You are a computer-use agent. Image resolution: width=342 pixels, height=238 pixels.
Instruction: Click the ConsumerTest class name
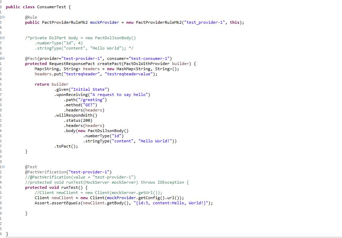pos(51,7)
